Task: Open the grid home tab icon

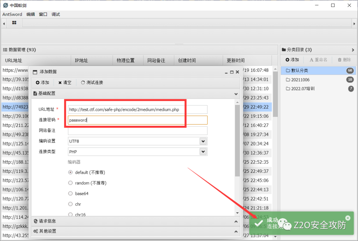Action: (14, 23)
